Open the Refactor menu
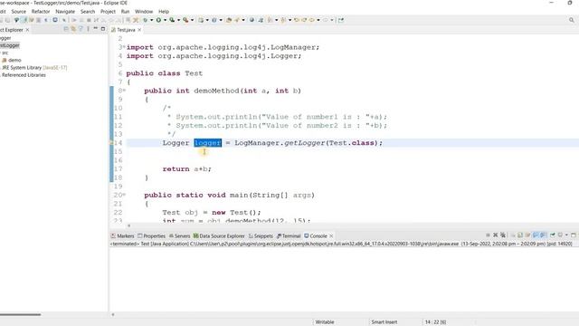The height and width of the screenshot is (326, 579). coord(41,12)
